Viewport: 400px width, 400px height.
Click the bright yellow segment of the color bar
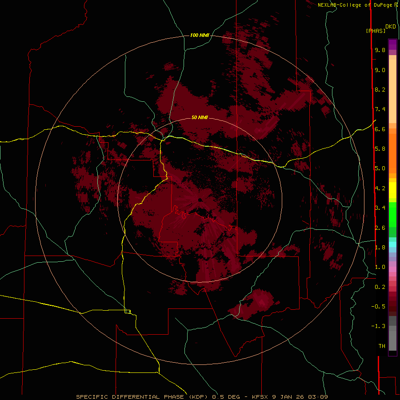[x=392, y=190]
